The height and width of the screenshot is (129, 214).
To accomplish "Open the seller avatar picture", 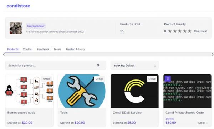I will point(16,28).
